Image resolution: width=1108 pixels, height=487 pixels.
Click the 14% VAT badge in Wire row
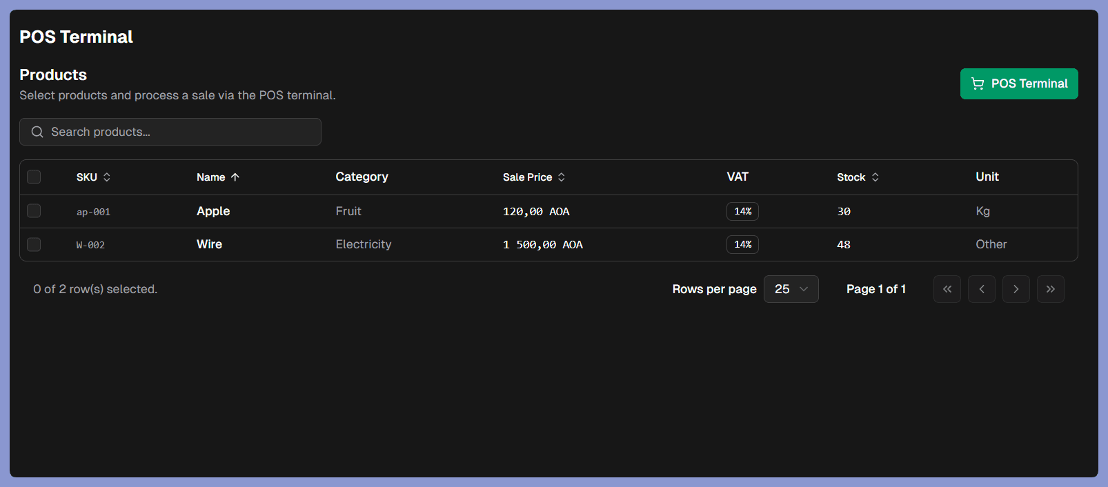coord(742,244)
